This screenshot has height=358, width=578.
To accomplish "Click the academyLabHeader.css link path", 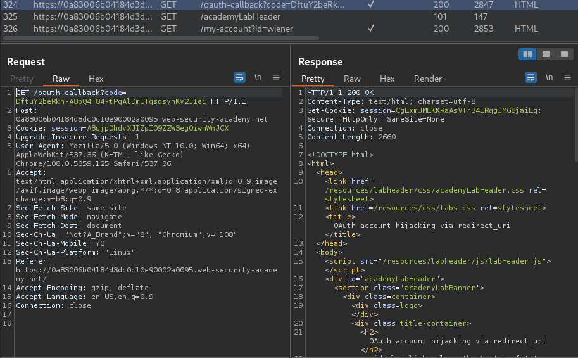I will 424,190.
